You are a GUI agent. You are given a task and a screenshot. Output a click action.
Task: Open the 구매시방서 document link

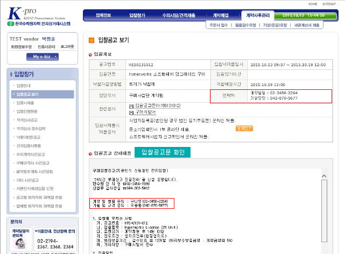(x=145, y=112)
